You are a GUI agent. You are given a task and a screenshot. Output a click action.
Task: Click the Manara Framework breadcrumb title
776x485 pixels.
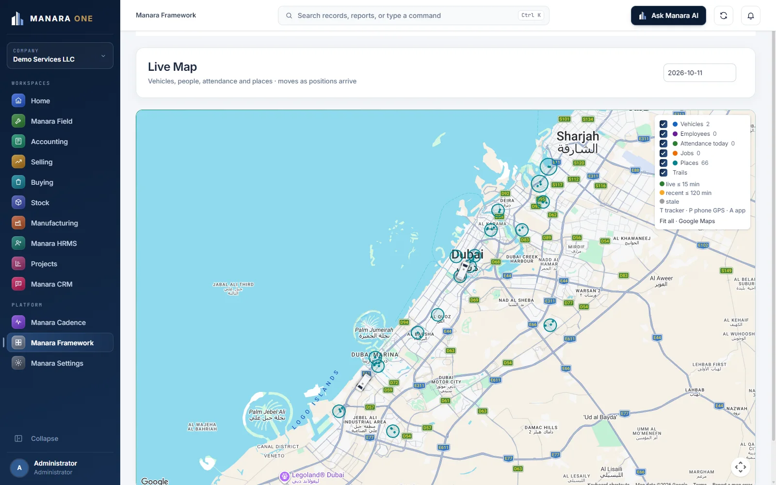pyautogui.click(x=166, y=15)
